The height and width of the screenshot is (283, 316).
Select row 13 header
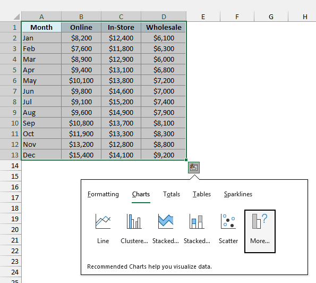point(11,155)
